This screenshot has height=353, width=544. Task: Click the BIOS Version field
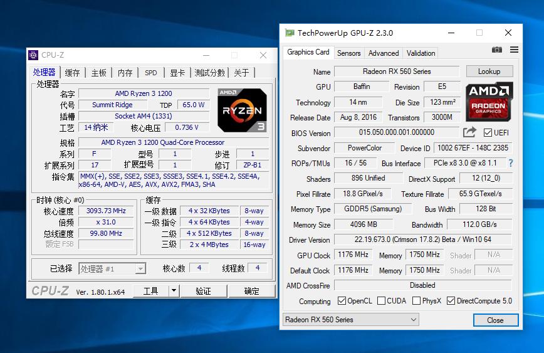tap(396, 133)
